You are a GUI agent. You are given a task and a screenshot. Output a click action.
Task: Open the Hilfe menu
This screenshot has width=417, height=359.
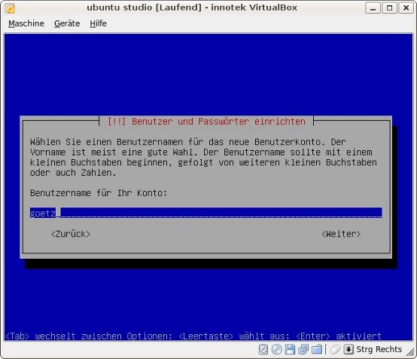[x=98, y=23]
